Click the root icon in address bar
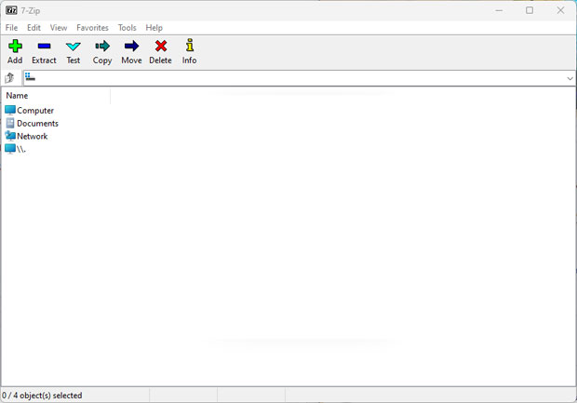577x403 pixels. pyautogui.click(x=30, y=77)
